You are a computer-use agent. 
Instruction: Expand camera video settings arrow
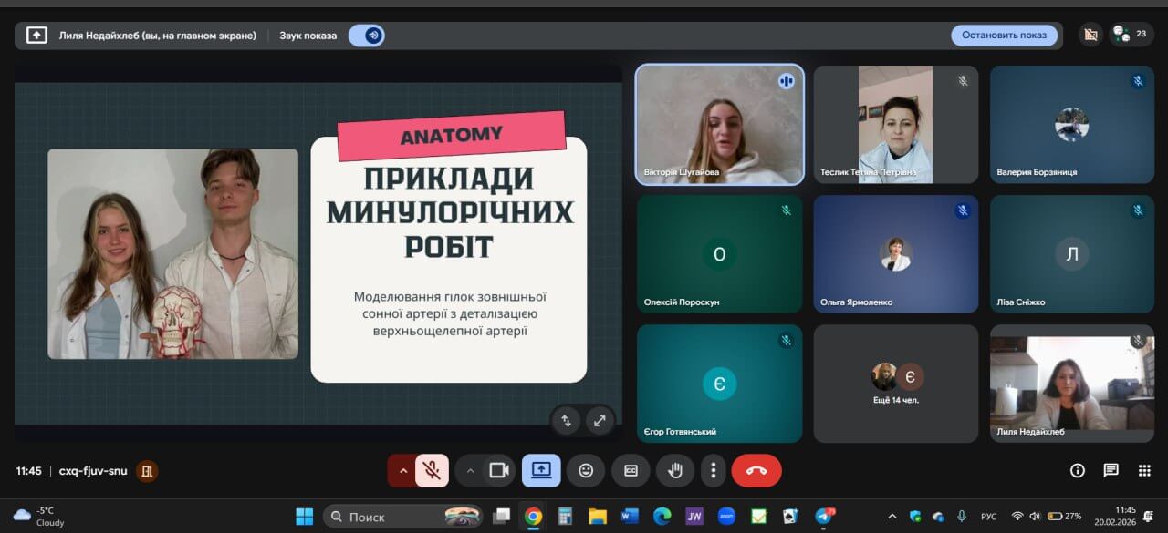[x=470, y=470]
